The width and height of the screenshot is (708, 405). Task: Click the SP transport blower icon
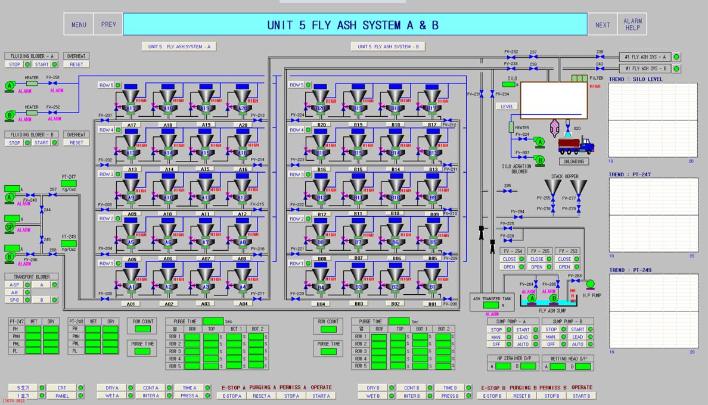10,228
